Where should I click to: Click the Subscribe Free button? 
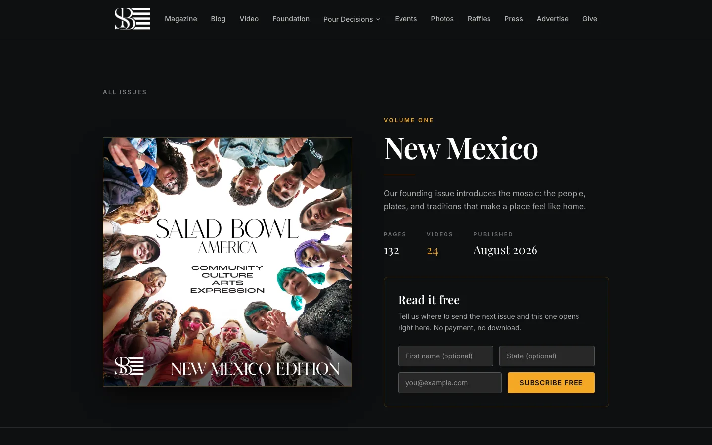pyautogui.click(x=551, y=383)
